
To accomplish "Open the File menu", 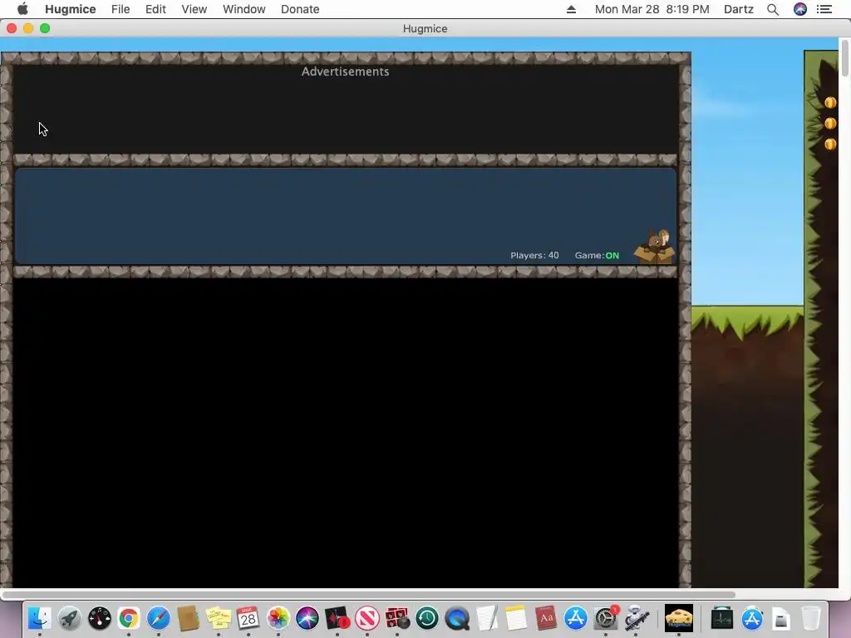I will (x=121, y=9).
